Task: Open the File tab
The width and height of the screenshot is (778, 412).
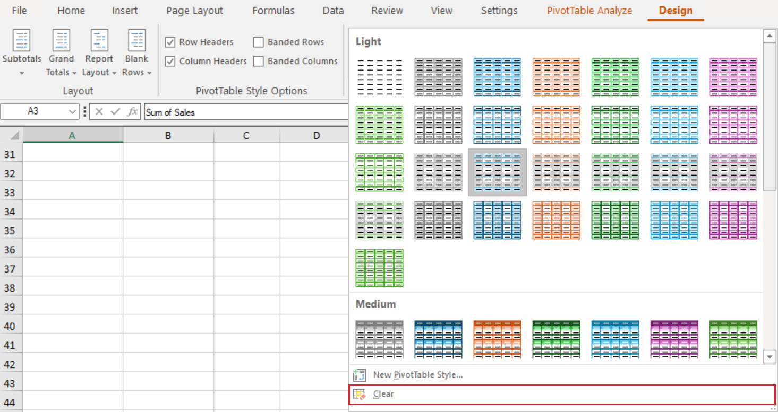Action: click(x=19, y=11)
